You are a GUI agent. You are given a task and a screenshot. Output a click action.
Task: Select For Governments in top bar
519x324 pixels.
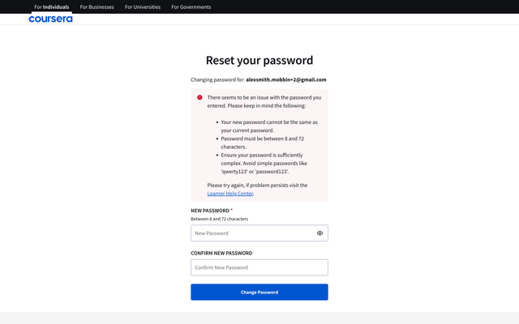[191, 7]
